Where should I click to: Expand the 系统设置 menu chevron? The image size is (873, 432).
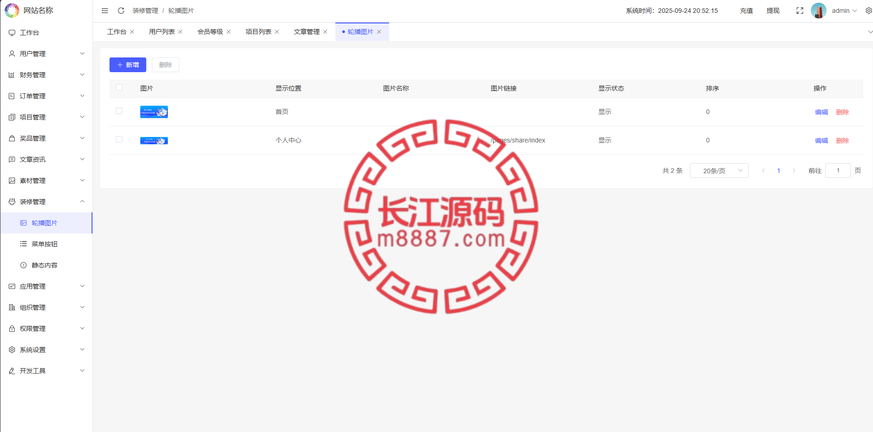(82, 350)
